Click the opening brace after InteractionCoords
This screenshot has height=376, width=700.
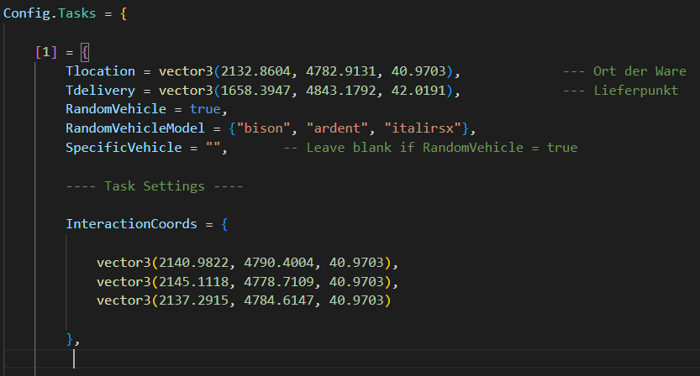click(x=224, y=224)
